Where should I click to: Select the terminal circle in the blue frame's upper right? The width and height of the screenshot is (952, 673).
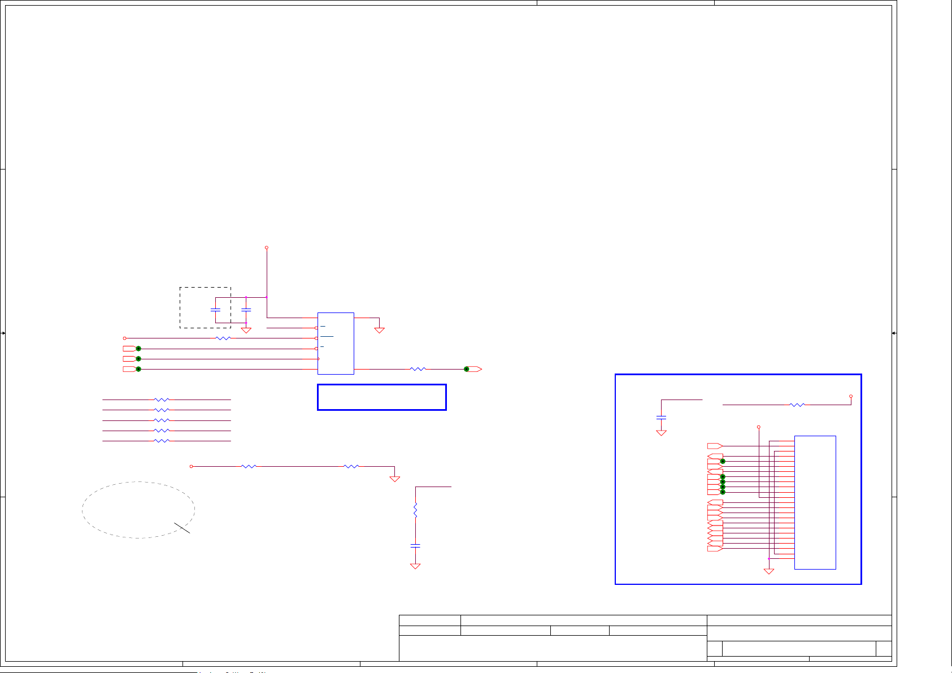(851, 397)
